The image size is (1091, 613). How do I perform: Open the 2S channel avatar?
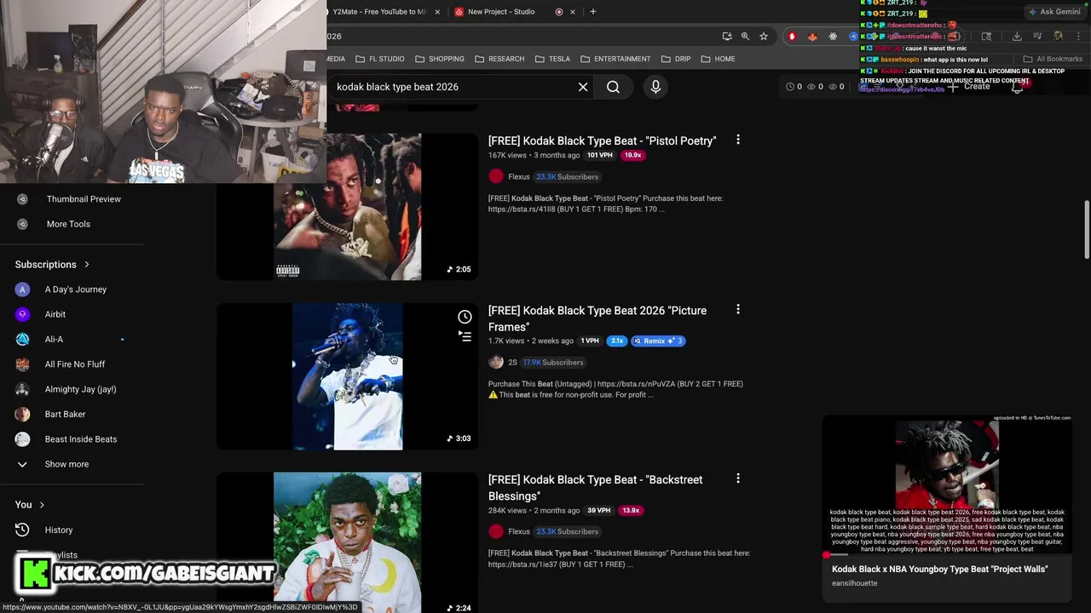(x=496, y=362)
